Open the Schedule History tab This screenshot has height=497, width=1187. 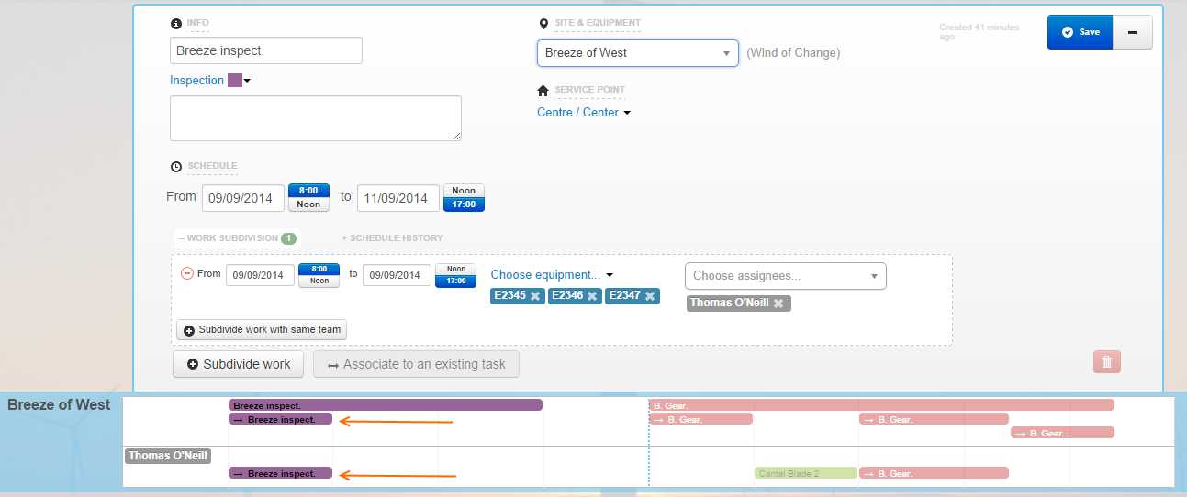[392, 238]
